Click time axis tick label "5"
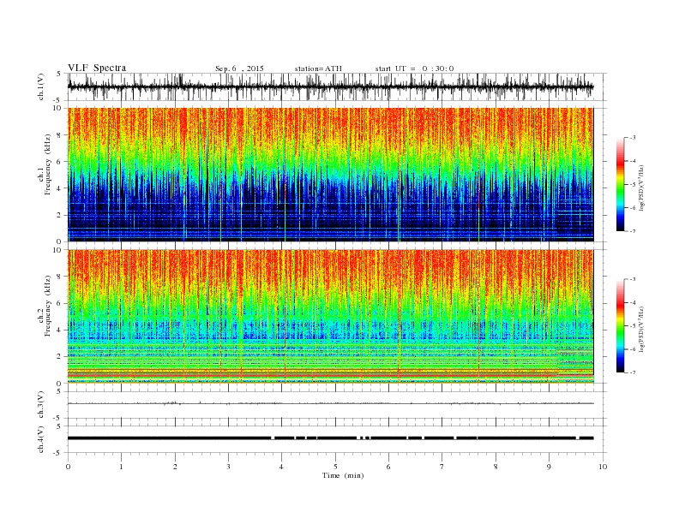Viewport: 679px width, 524px height. coord(335,467)
